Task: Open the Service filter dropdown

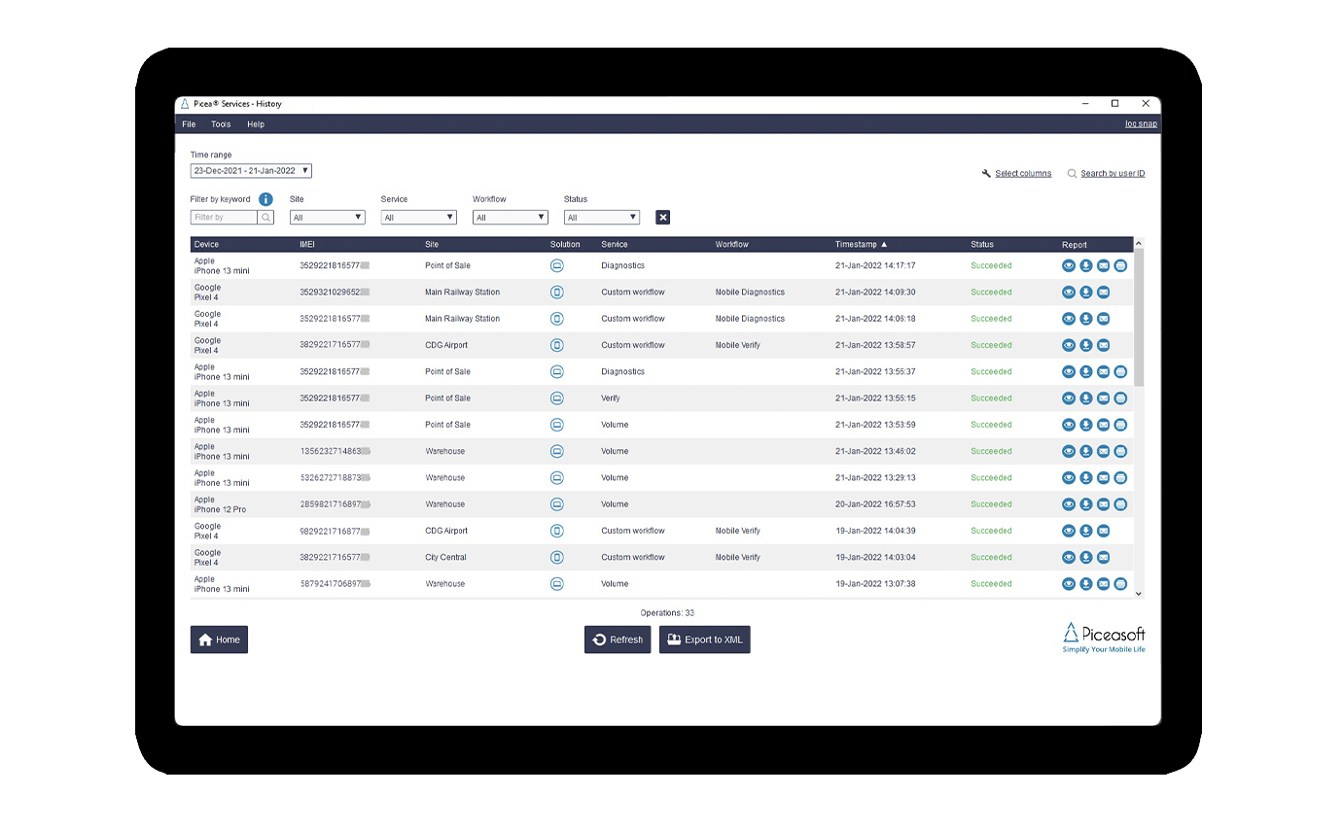Action: [419, 218]
